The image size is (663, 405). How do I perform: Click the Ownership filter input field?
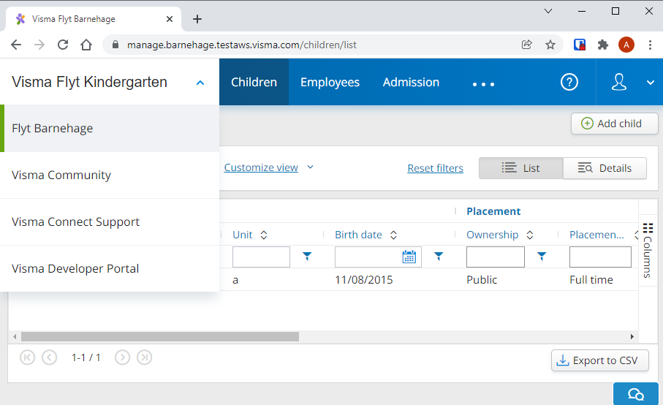pyautogui.click(x=496, y=257)
